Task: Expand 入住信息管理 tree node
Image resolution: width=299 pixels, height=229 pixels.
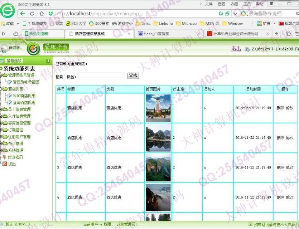Action: pyautogui.click(x=1, y=116)
